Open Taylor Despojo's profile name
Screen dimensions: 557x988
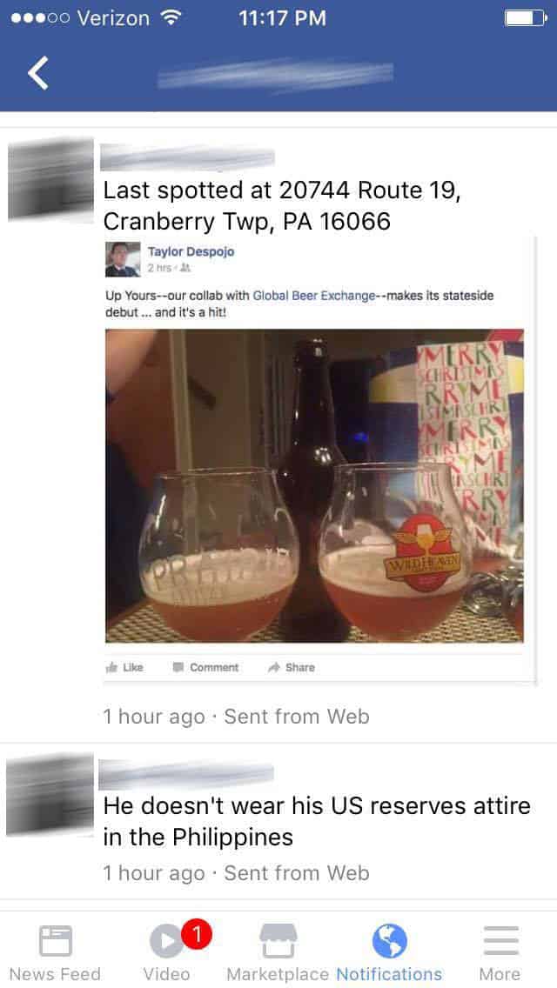(x=191, y=251)
